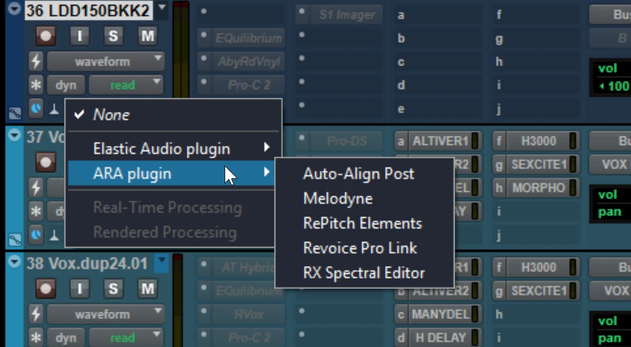Open Pro-C 2 insert on track 36
This screenshot has width=631, height=347.
[248, 85]
